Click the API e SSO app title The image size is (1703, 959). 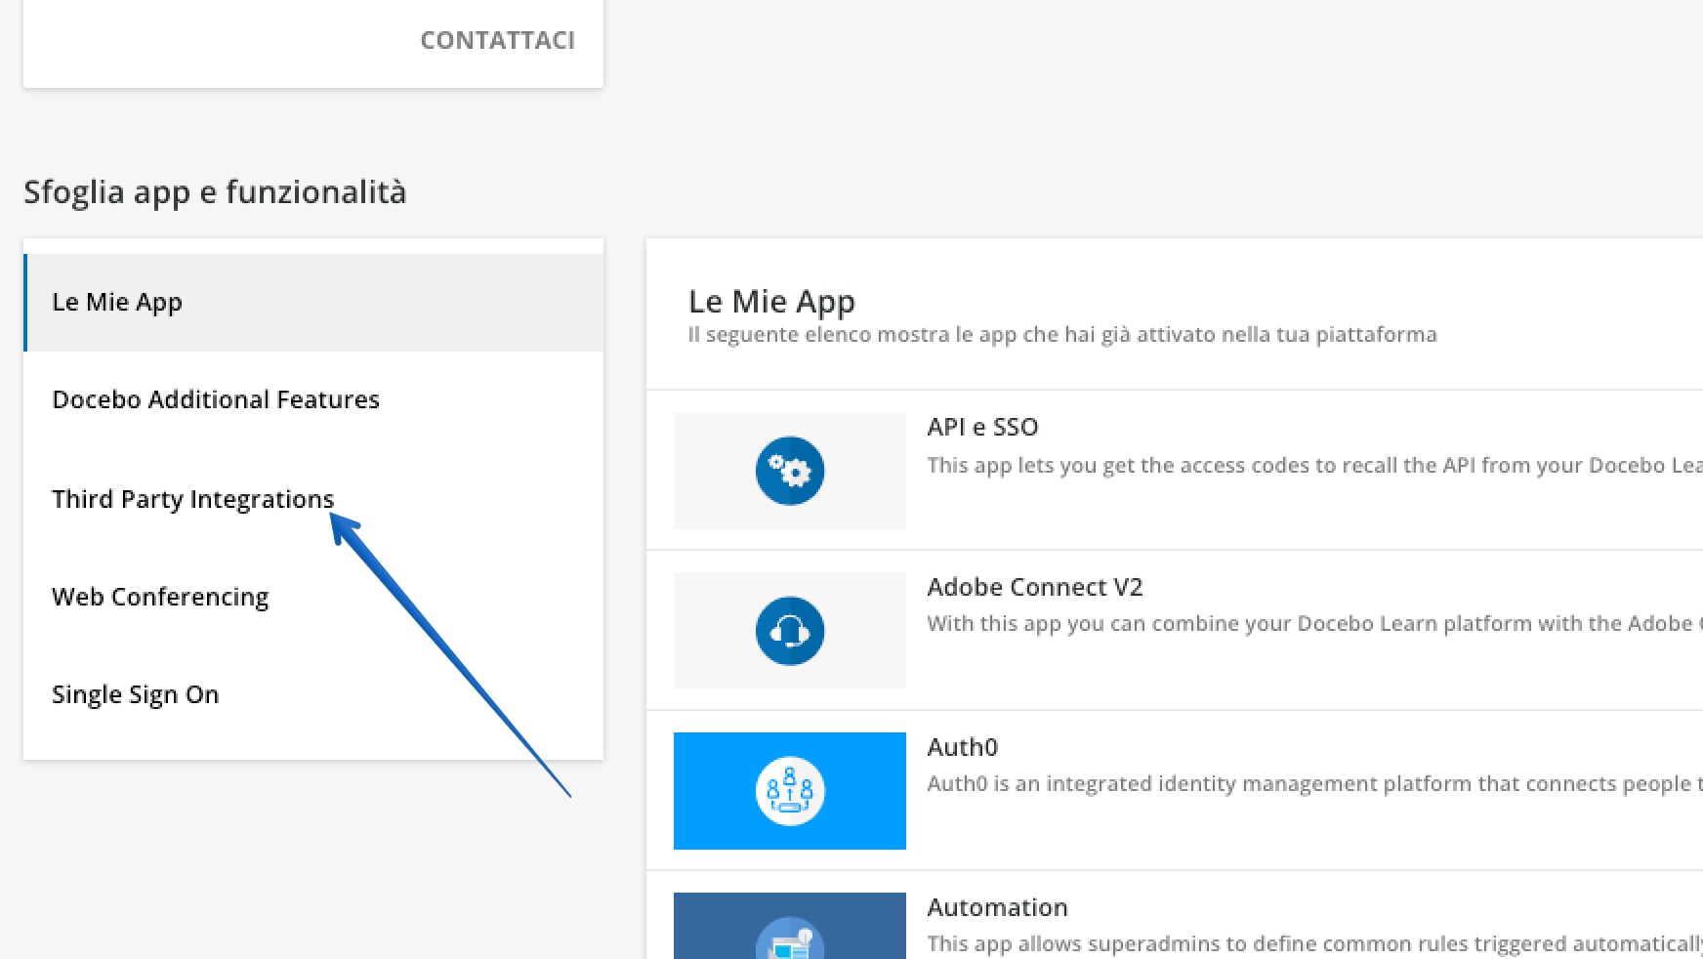[x=982, y=427]
